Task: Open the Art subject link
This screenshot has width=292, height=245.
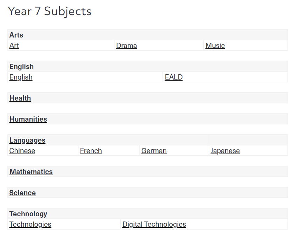Action: [x=14, y=46]
